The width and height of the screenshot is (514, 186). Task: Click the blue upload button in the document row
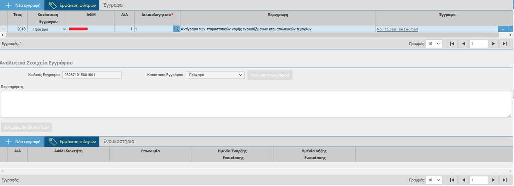503,29
